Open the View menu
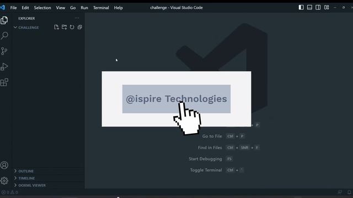 pyautogui.click(x=61, y=8)
